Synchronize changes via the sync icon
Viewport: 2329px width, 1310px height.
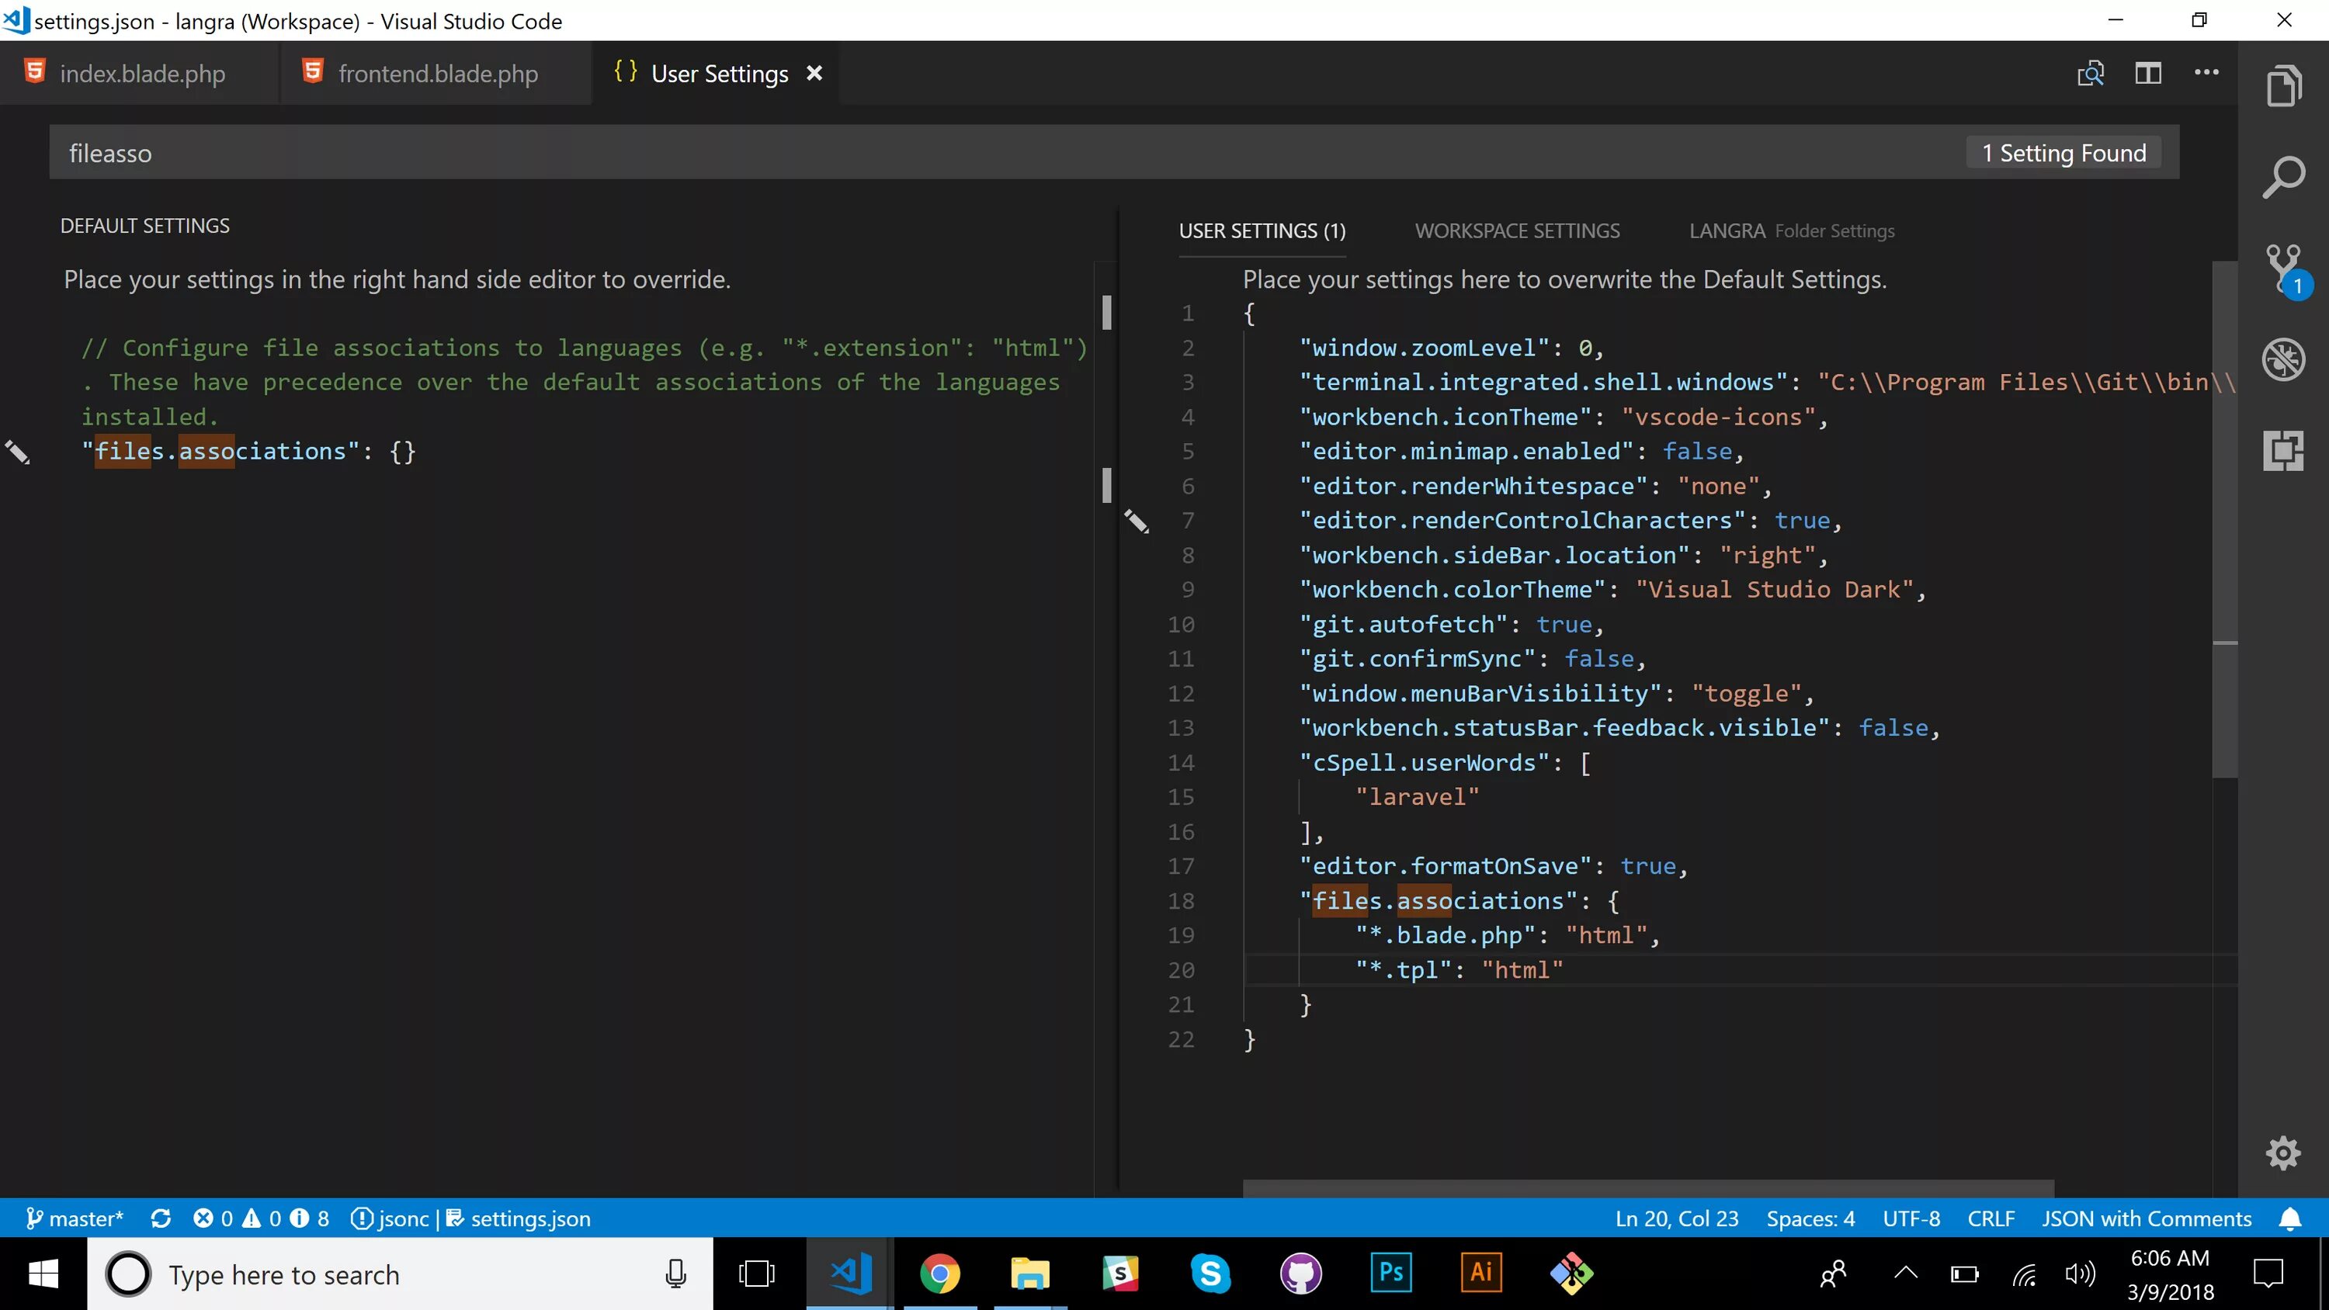(161, 1218)
